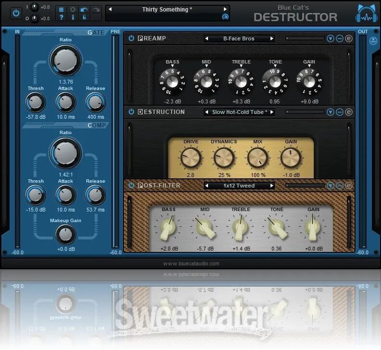Viewport: 381px width, 350px height.
Task: Click icon at top of OUT meter
Action: tap(373, 40)
